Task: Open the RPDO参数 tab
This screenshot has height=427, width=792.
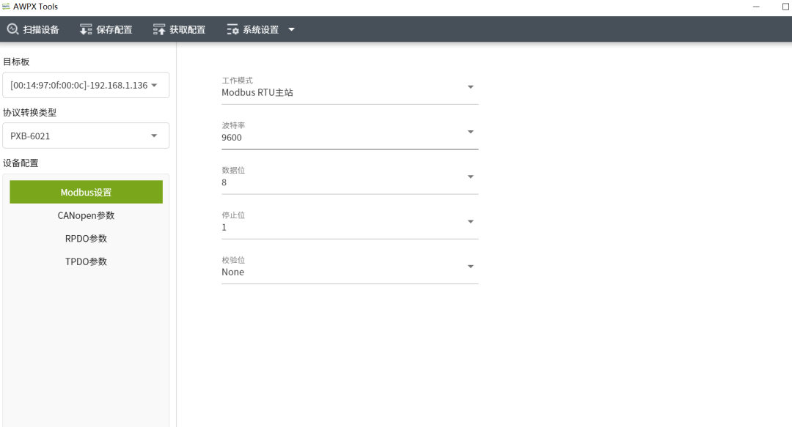Action: [x=86, y=238]
